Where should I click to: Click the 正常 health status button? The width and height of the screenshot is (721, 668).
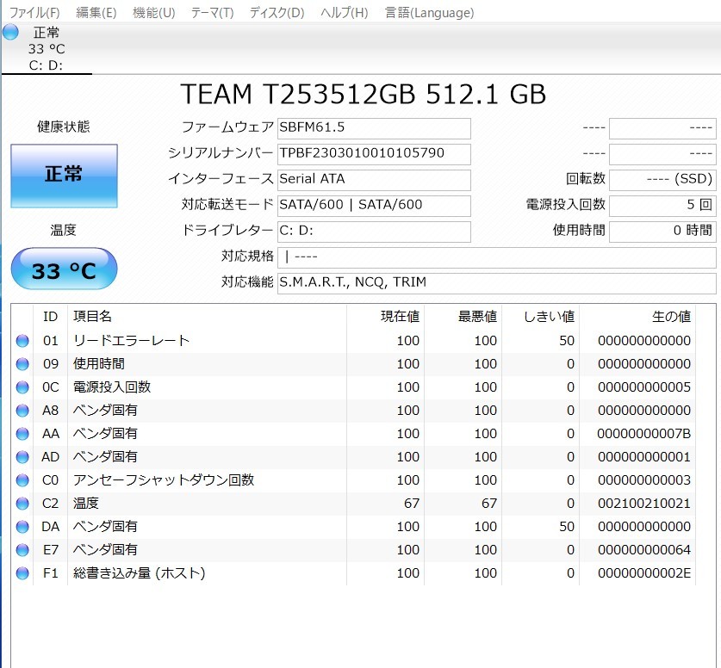click(x=64, y=176)
